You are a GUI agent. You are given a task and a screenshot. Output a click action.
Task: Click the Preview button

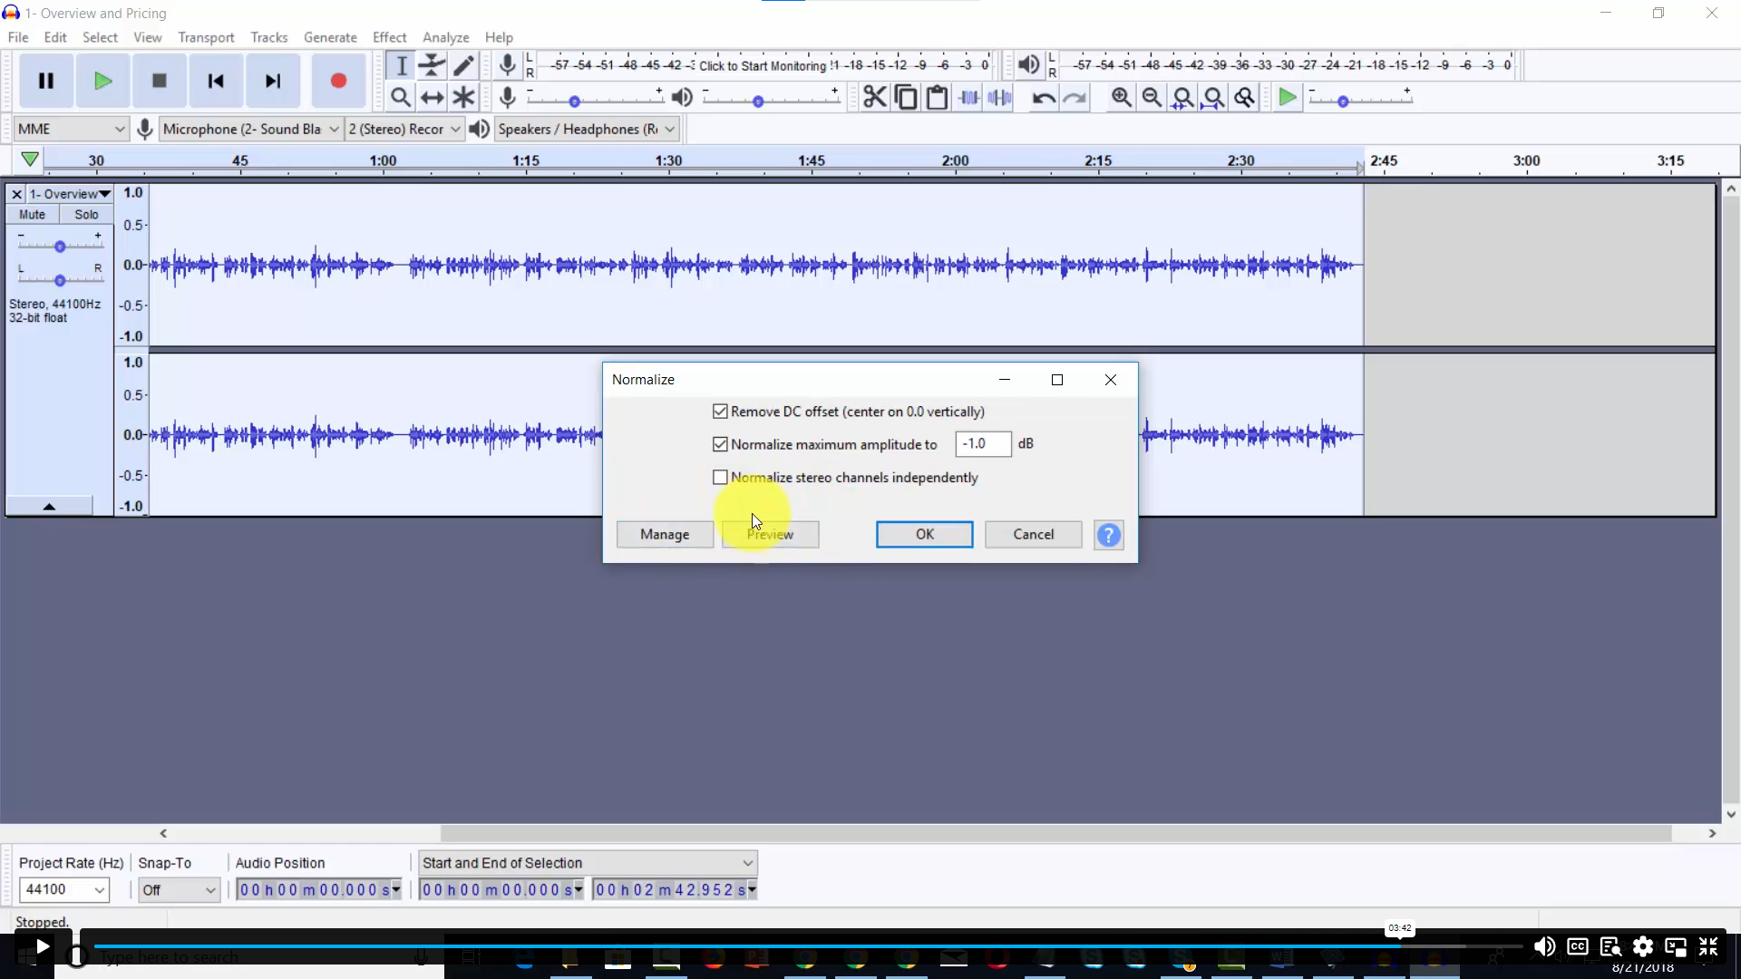pyautogui.click(x=770, y=534)
